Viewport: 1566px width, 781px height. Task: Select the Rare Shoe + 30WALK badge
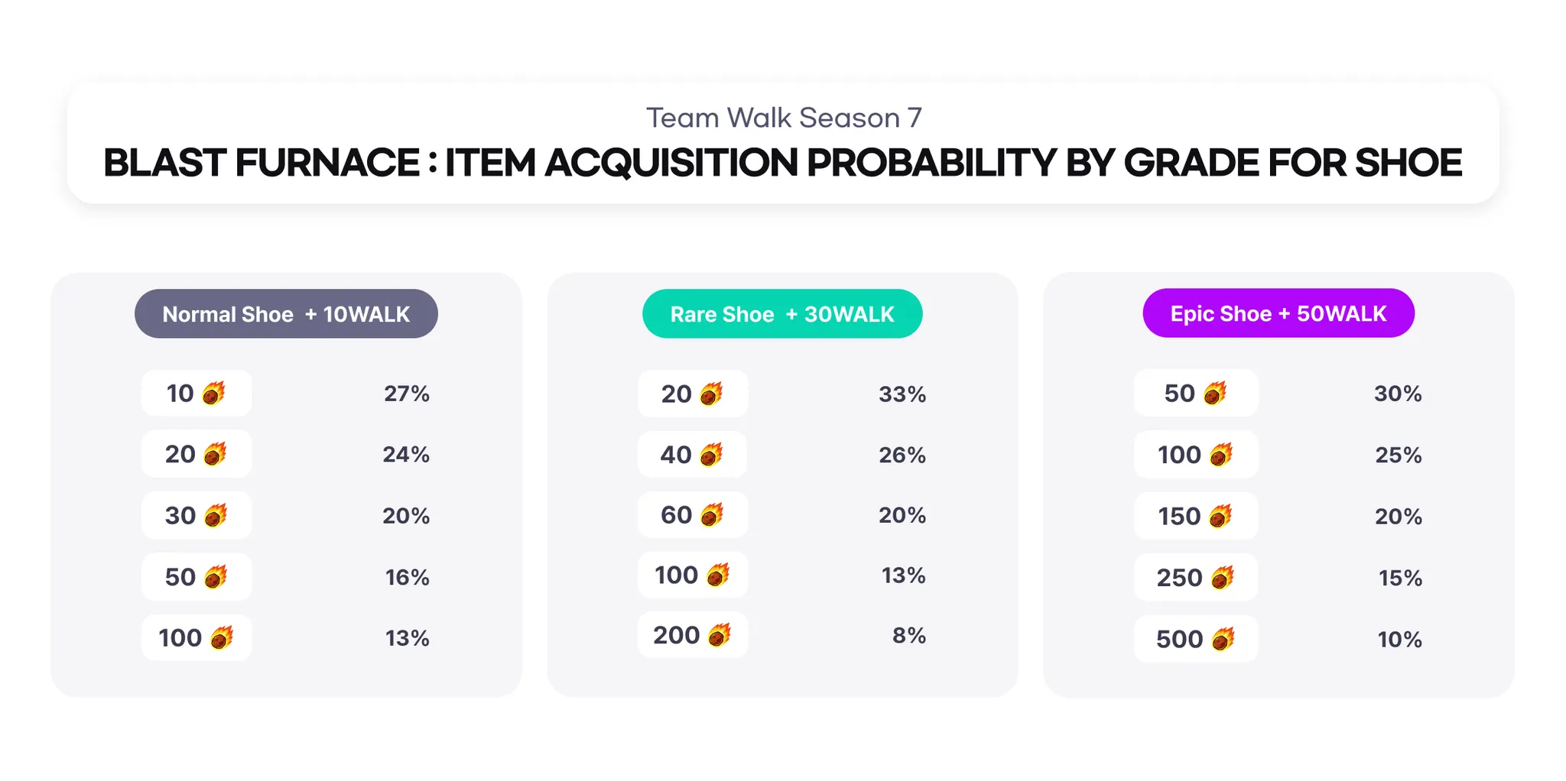[x=782, y=314]
